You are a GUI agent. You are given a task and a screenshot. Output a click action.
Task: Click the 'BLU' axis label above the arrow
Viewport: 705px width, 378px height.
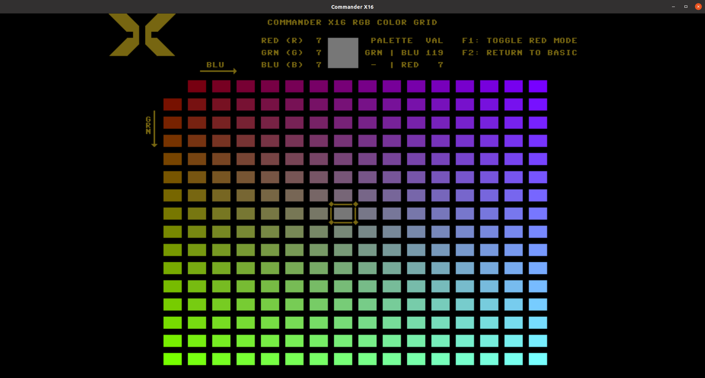pyautogui.click(x=215, y=65)
